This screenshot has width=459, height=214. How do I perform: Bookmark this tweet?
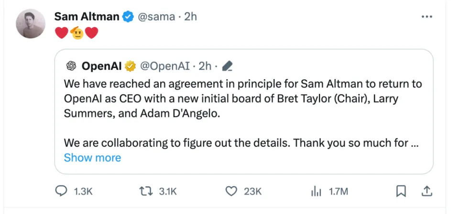[401, 191]
